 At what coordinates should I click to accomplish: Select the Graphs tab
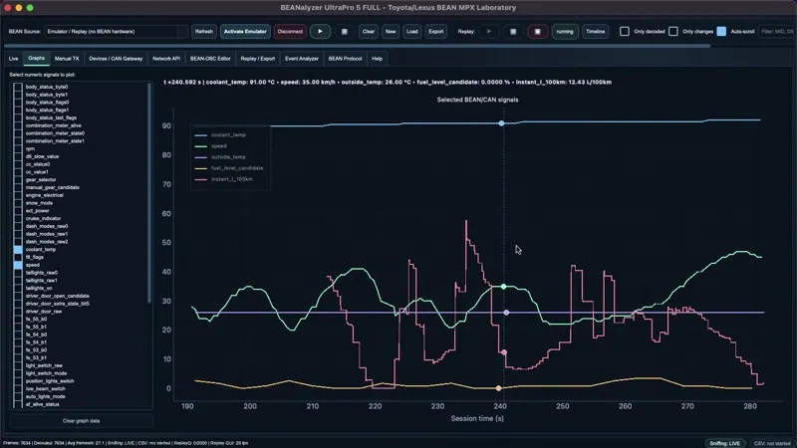pos(36,59)
